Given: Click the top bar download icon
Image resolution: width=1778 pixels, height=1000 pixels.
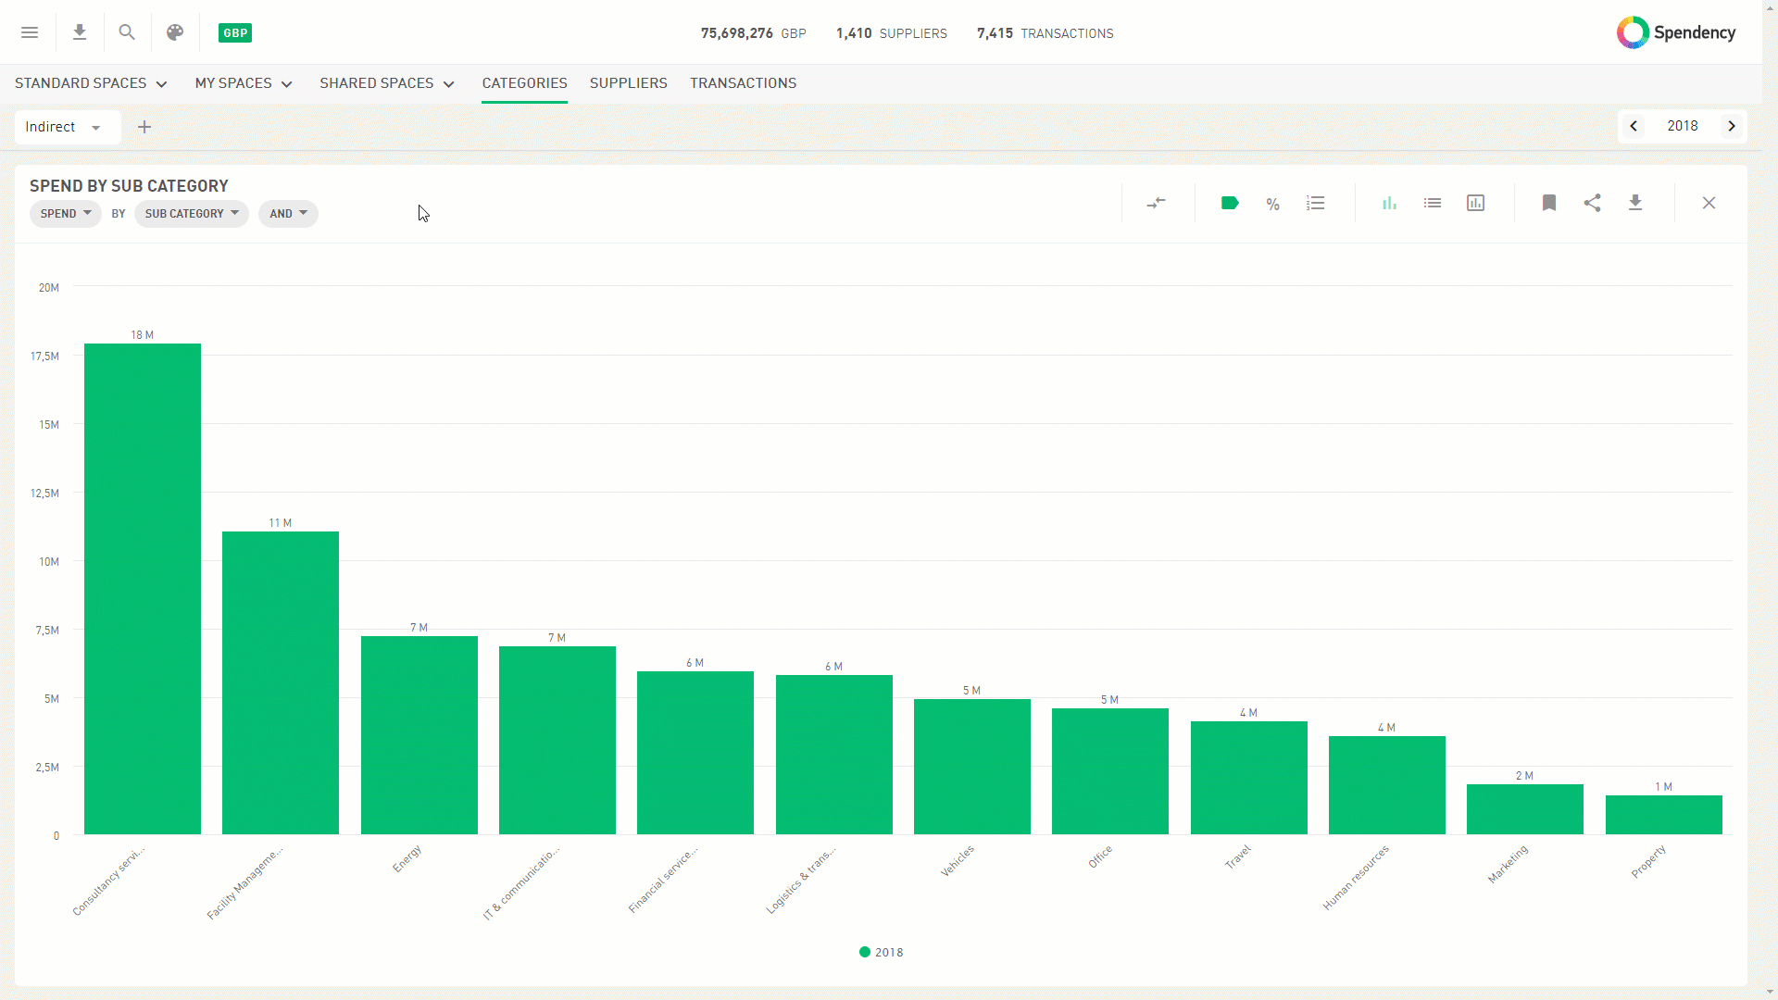Looking at the screenshot, I should click(x=80, y=32).
